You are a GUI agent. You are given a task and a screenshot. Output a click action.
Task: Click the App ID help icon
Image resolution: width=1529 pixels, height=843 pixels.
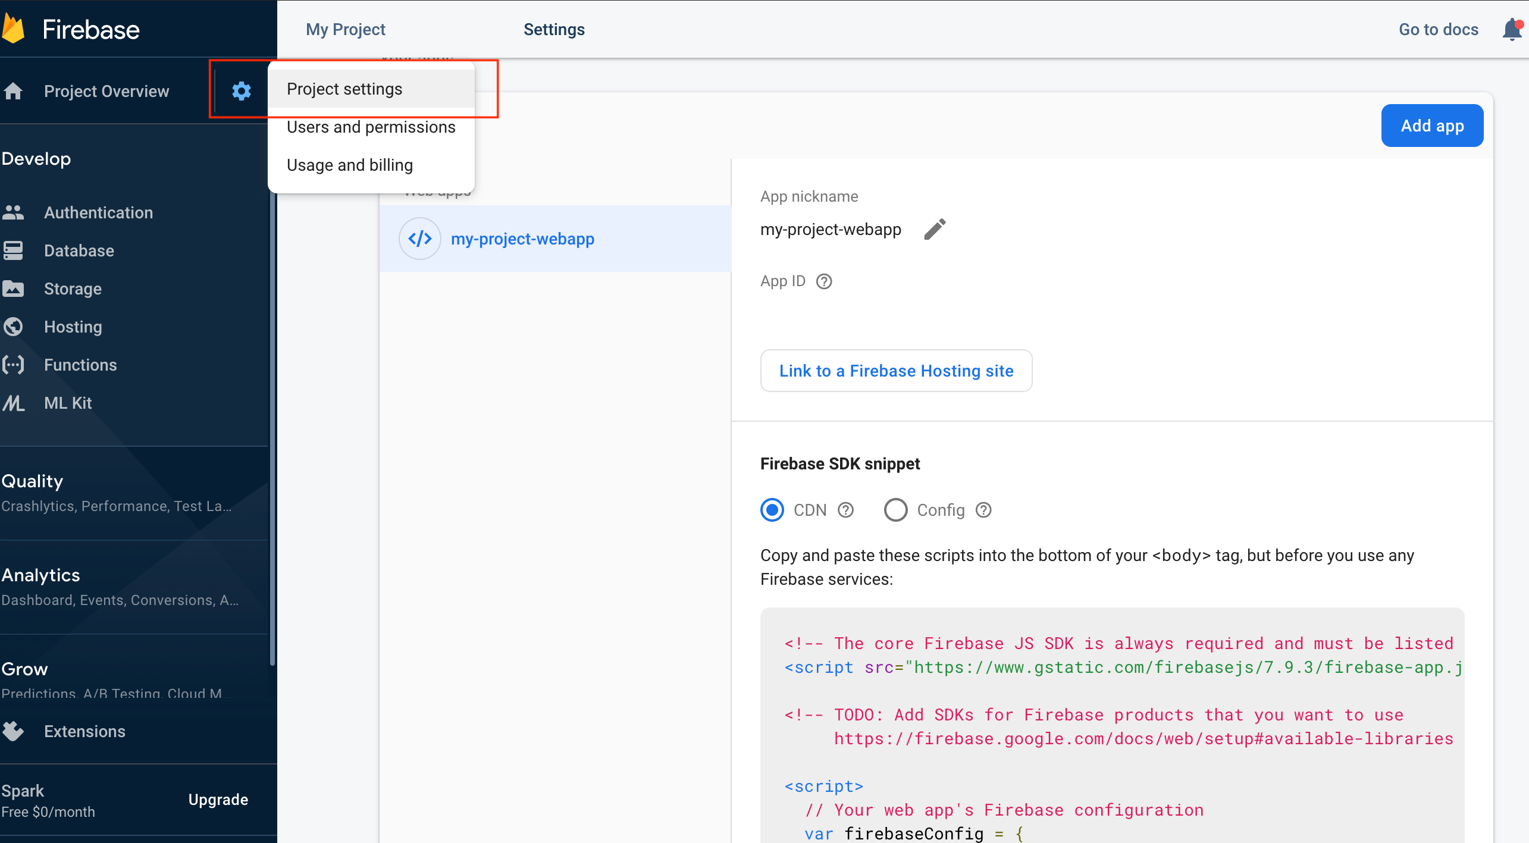click(x=824, y=281)
